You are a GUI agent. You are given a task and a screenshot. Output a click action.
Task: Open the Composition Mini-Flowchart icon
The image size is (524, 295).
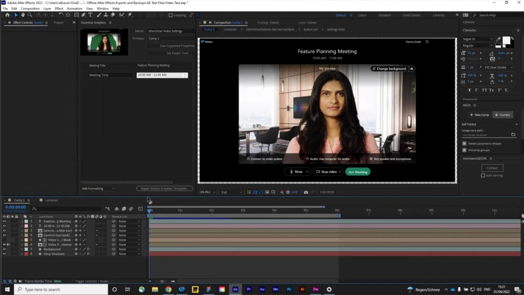point(108,209)
